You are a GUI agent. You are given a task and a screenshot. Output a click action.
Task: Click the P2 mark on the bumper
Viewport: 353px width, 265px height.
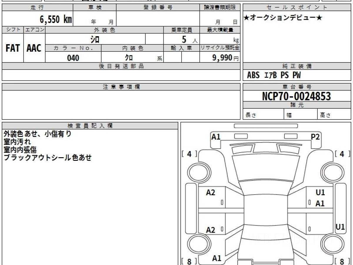[315, 137]
